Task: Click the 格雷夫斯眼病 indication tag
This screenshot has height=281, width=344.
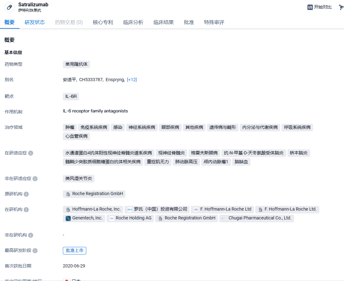Action: 204,153
